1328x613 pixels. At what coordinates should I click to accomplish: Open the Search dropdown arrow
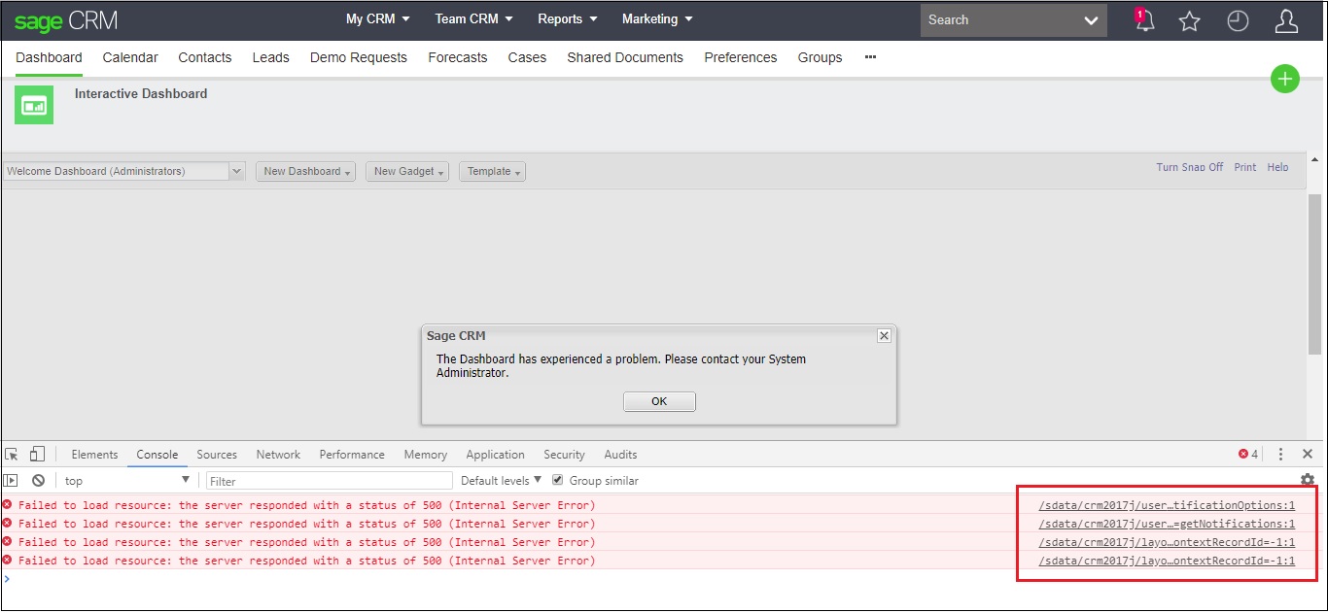pos(1091,20)
